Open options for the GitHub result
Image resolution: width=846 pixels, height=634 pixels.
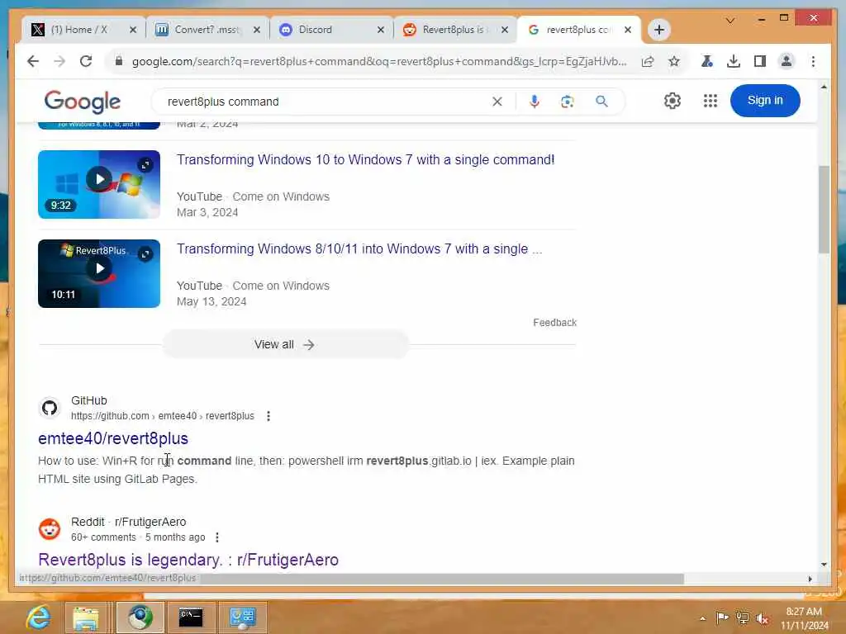pyautogui.click(x=269, y=416)
